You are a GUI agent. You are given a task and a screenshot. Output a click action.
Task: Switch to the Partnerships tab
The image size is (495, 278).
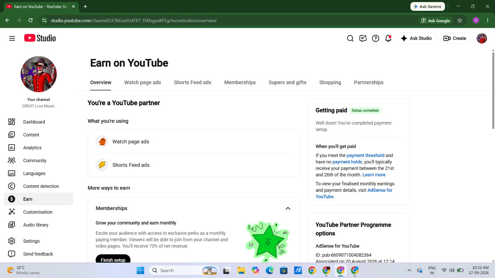click(x=369, y=82)
